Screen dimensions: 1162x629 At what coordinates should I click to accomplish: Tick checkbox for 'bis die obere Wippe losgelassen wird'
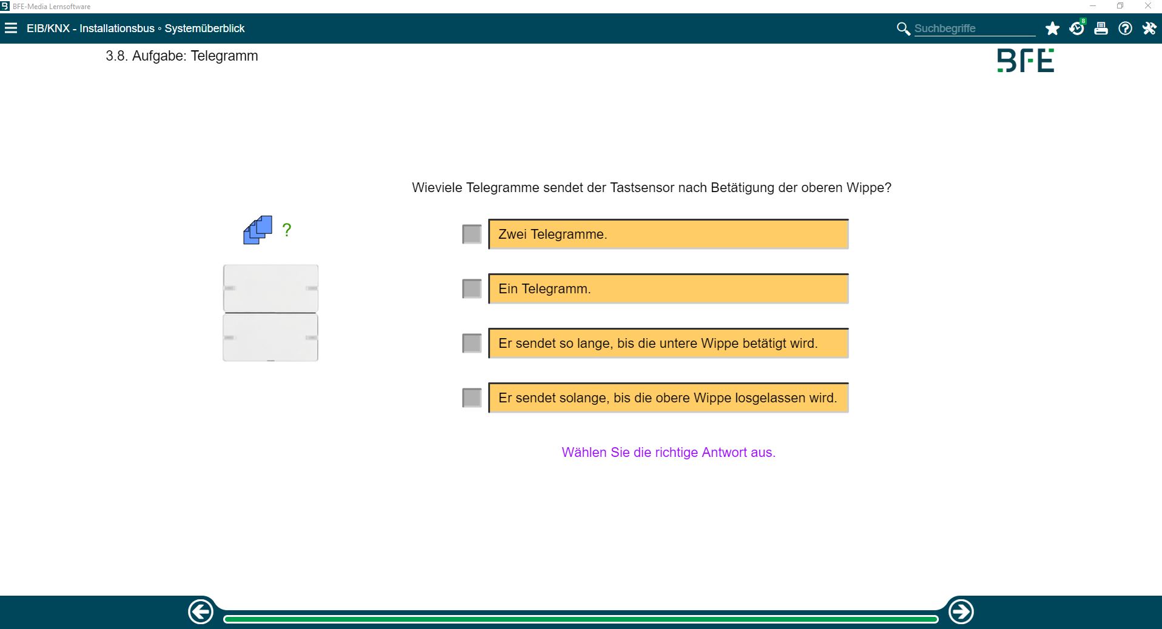pyautogui.click(x=472, y=398)
